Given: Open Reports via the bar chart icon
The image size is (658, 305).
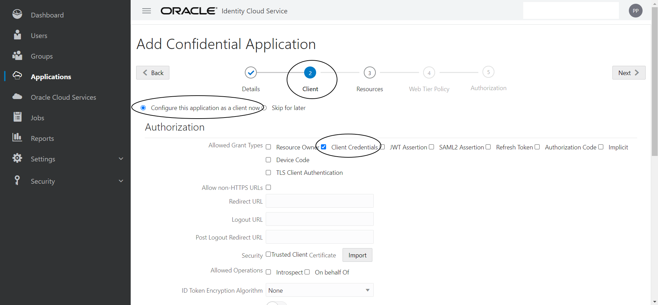Looking at the screenshot, I should click(17, 137).
